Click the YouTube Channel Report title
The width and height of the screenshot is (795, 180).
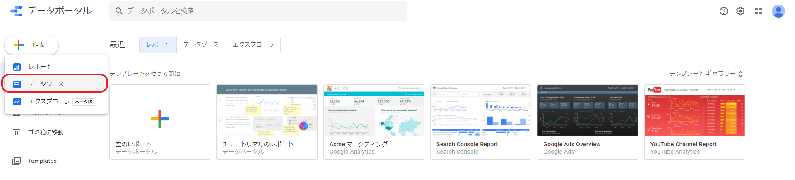(x=684, y=144)
